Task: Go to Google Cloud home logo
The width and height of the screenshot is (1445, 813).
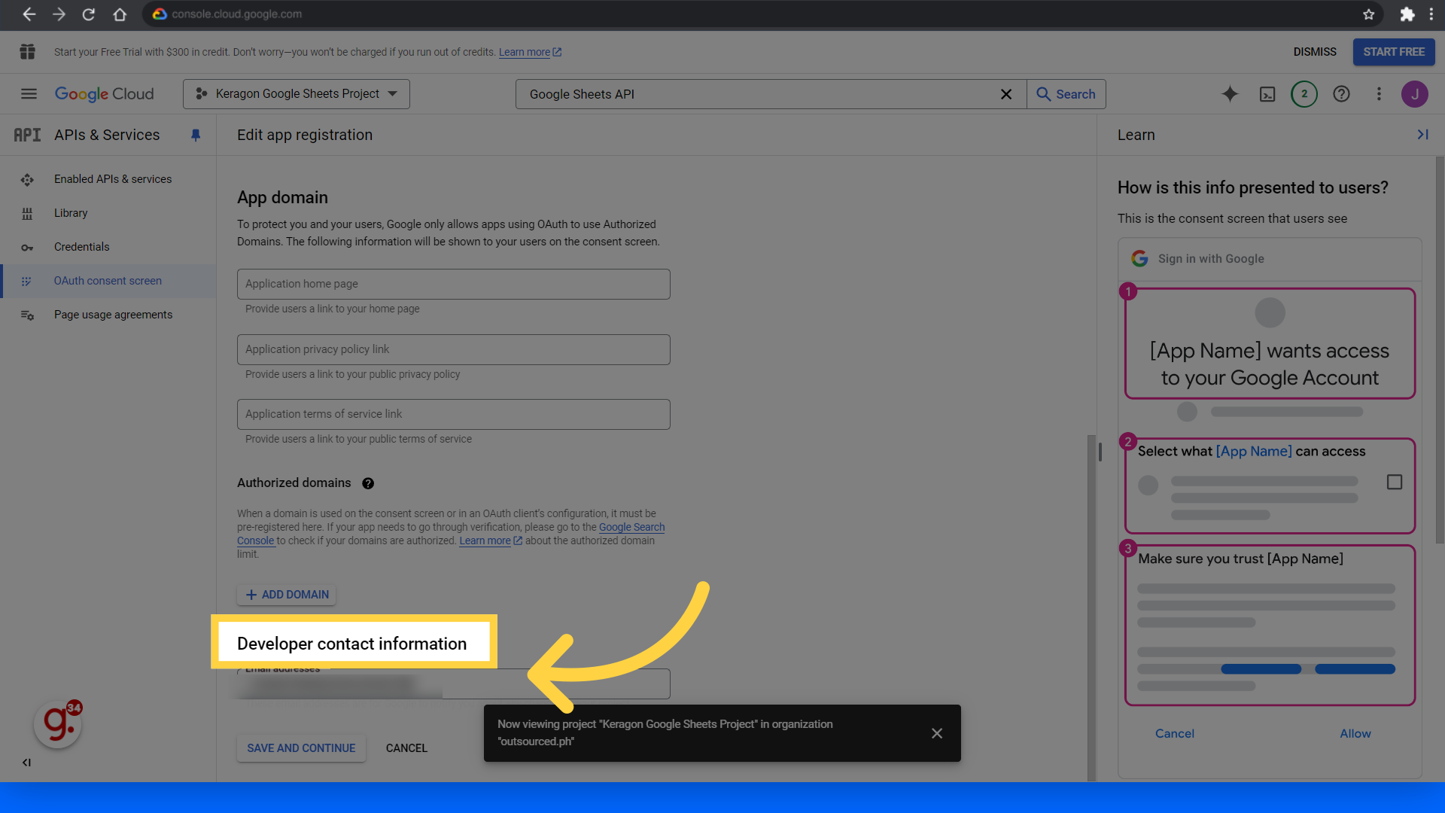Action: click(104, 94)
